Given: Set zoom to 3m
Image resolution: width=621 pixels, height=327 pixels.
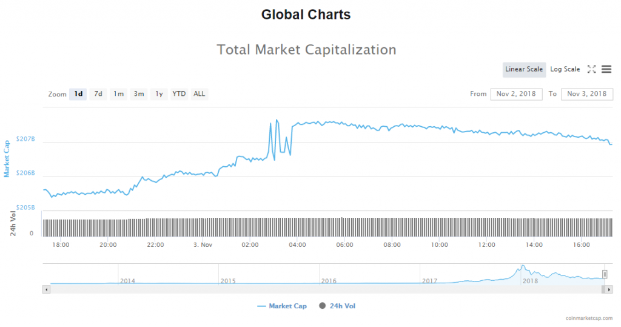Looking at the screenshot, I should point(139,94).
